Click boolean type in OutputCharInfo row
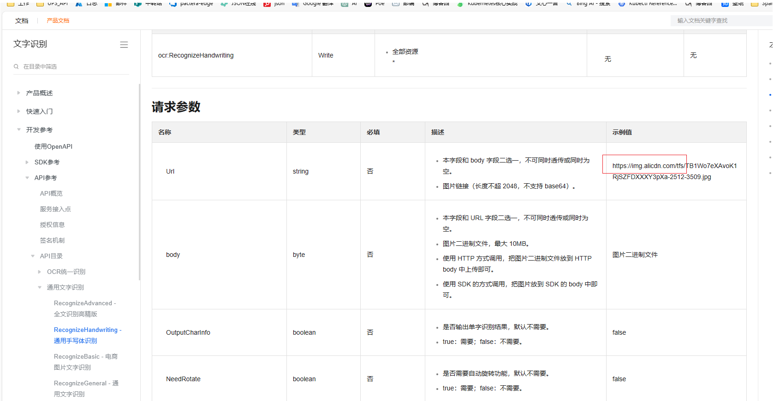The height and width of the screenshot is (401, 774). 304,332
